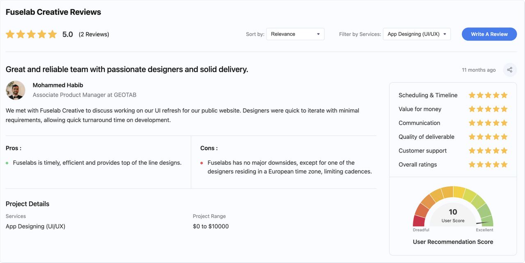Click the first star of Overall ratings
The height and width of the screenshot is (263, 525).
pos(472,164)
